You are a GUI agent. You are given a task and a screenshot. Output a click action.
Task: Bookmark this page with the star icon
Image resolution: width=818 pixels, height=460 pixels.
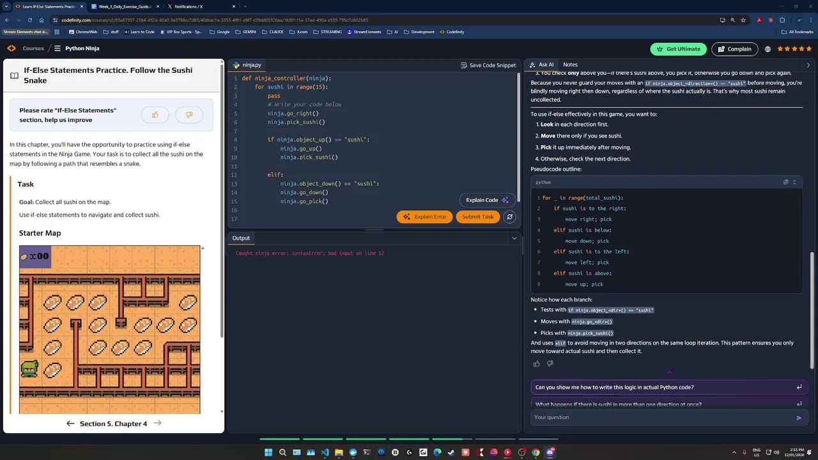[x=743, y=20]
